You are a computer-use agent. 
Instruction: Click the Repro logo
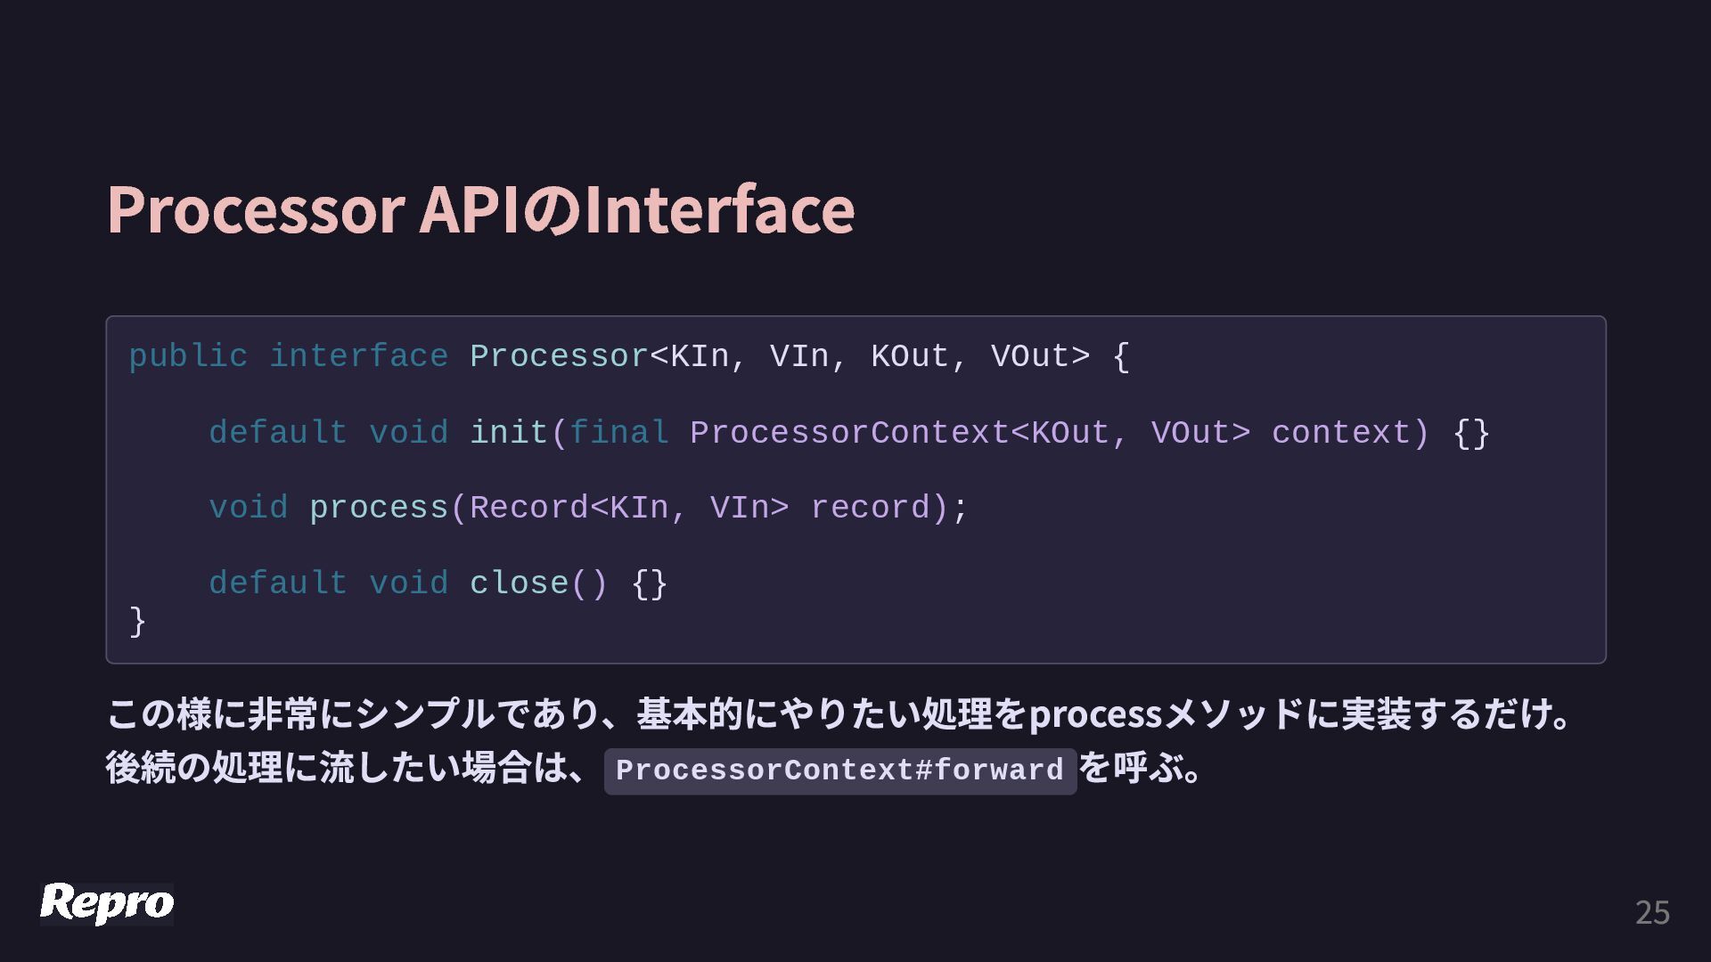[107, 903]
